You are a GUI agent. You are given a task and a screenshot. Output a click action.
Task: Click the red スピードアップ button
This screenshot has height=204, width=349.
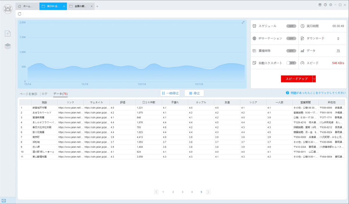[x=297, y=79]
